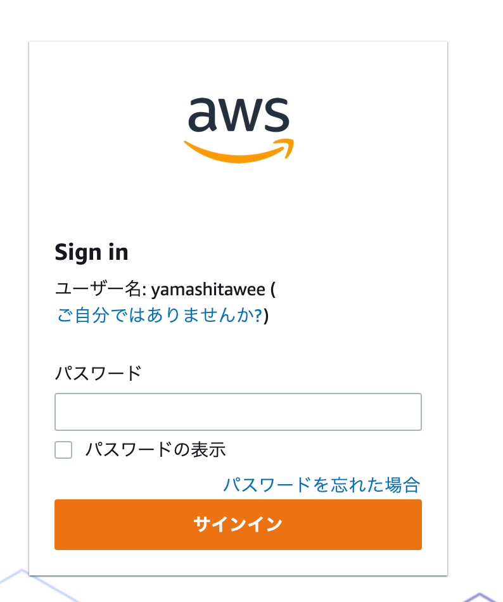
Task: Click the Sign in heading
Action: (91, 253)
